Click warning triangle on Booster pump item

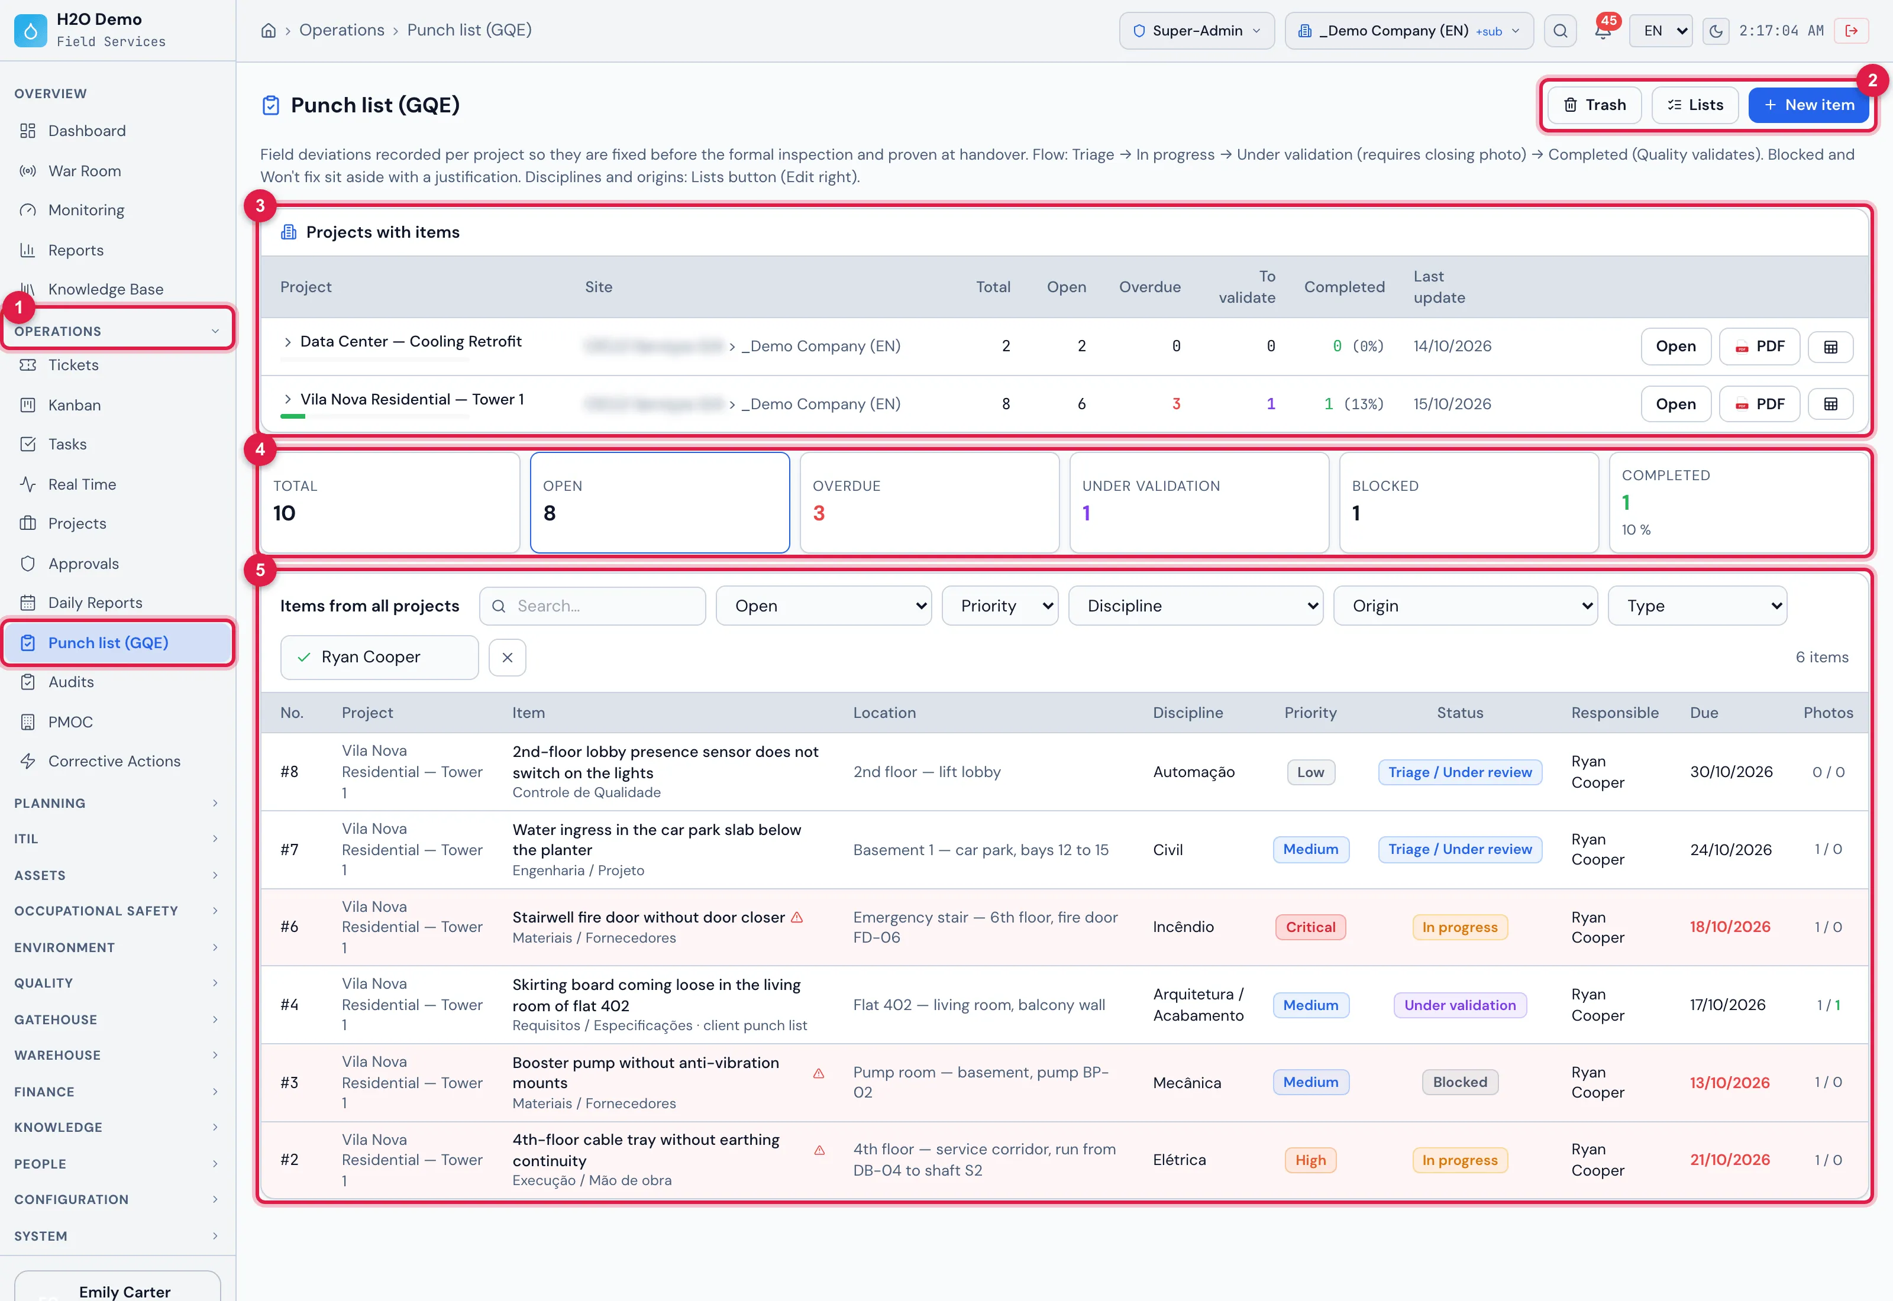click(819, 1073)
